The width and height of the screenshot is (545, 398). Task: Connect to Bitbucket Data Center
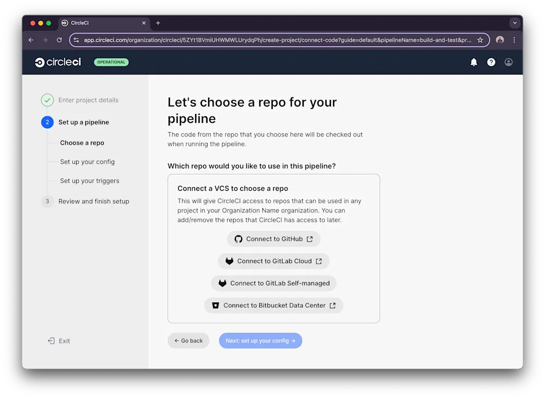click(x=273, y=306)
